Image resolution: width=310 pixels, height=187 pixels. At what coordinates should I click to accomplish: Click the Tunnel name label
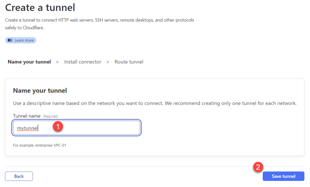click(x=27, y=116)
